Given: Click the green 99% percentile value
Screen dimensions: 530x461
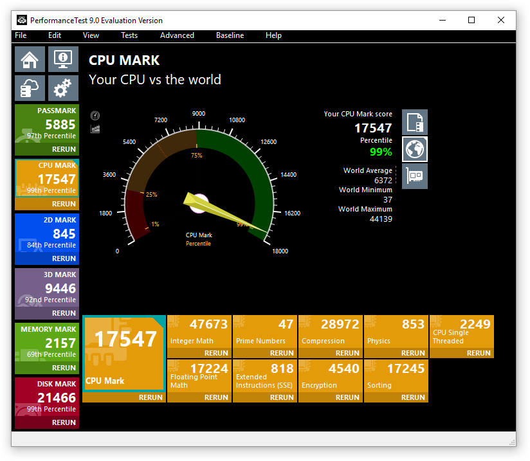Looking at the screenshot, I should pos(381,152).
